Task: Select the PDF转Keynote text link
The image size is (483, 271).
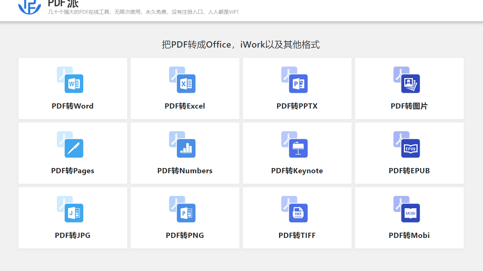Action: click(x=297, y=171)
